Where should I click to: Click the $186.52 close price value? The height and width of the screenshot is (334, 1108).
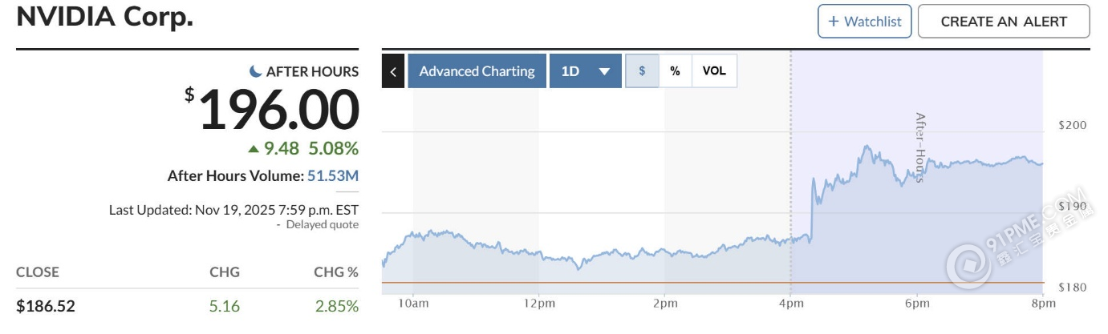(x=46, y=305)
